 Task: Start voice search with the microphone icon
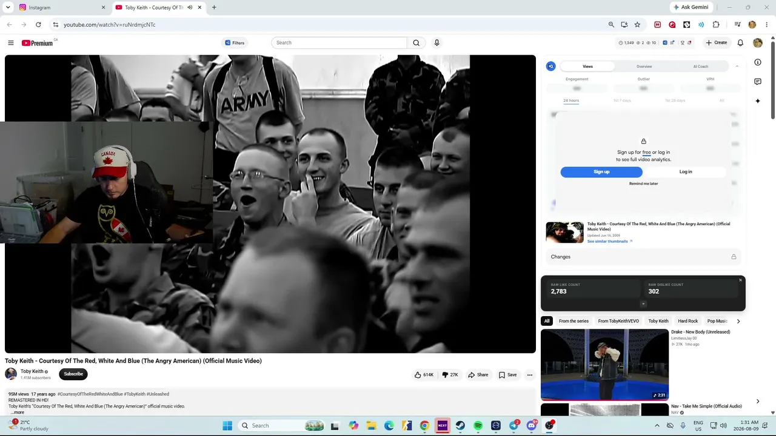[436, 42]
